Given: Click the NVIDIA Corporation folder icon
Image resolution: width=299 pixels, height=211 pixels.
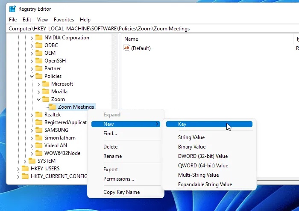Looking at the screenshot, I should click(39, 38).
